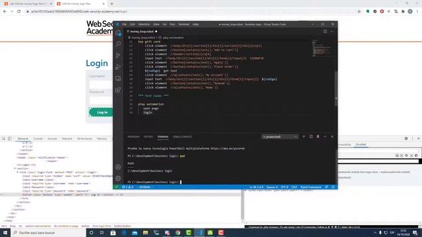
Task: Switch to the PROBLEMS panel tab
Action: pyautogui.click(x=133, y=137)
